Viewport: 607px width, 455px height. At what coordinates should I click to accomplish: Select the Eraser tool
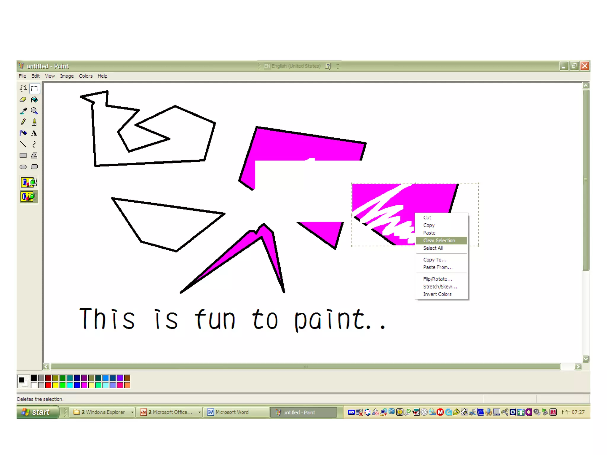23,100
